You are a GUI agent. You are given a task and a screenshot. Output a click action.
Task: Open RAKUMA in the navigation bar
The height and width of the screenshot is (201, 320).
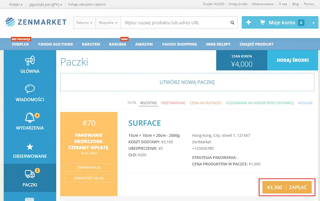pyautogui.click(x=118, y=44)
